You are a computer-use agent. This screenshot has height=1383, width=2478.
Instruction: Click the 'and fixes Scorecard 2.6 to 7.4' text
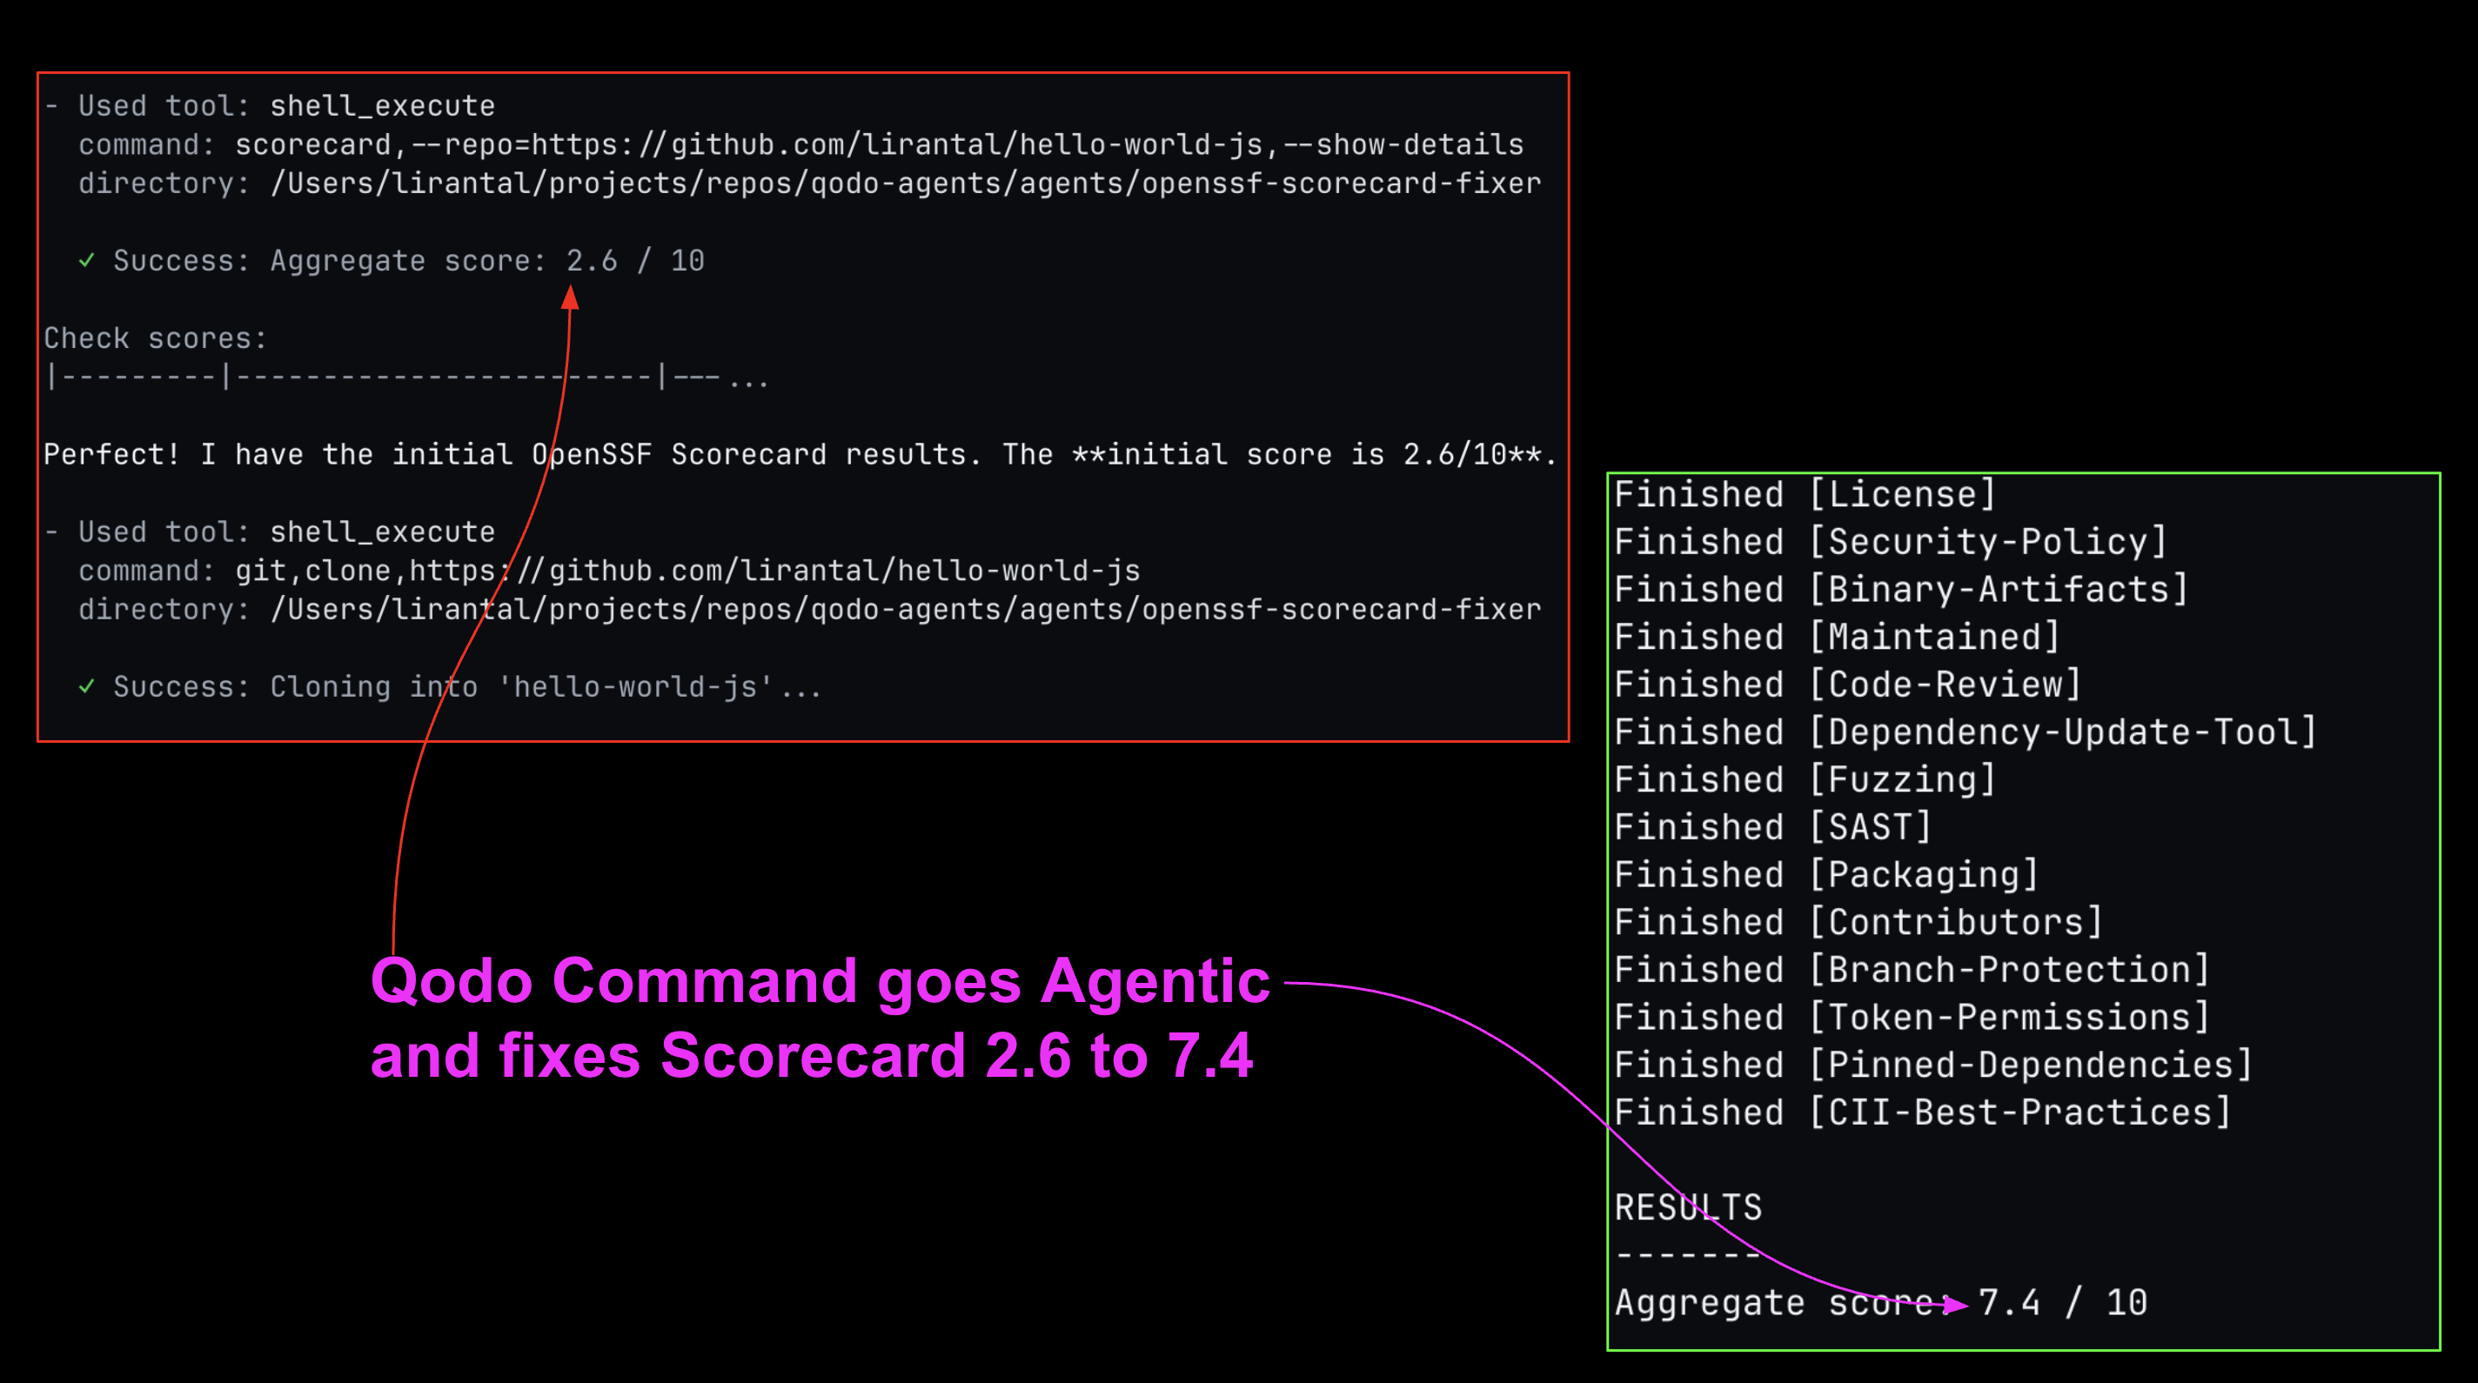(812, 1056)
